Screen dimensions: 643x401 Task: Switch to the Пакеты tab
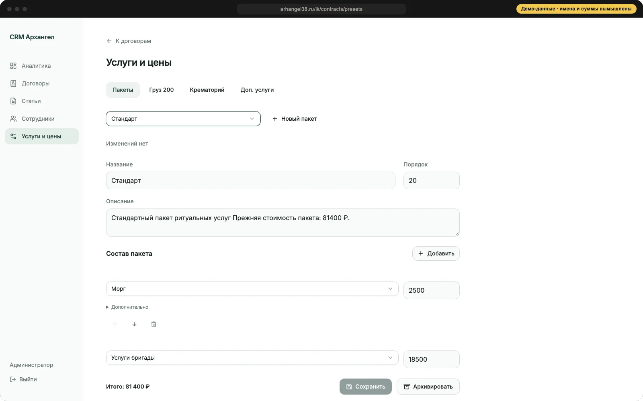(x=123, y=90)
